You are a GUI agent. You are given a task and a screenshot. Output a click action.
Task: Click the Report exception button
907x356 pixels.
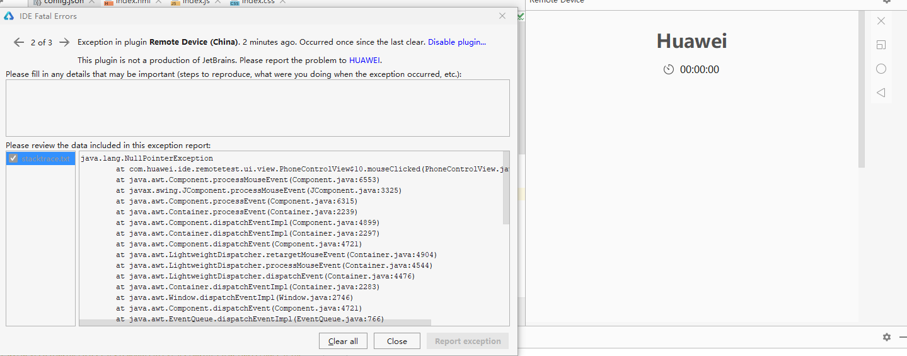tap(468, 341)
